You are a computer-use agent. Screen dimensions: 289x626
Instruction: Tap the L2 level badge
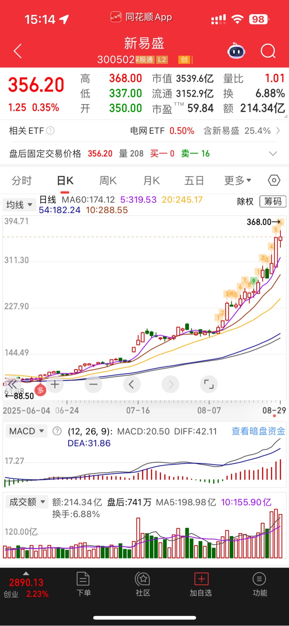click(162, 59)
